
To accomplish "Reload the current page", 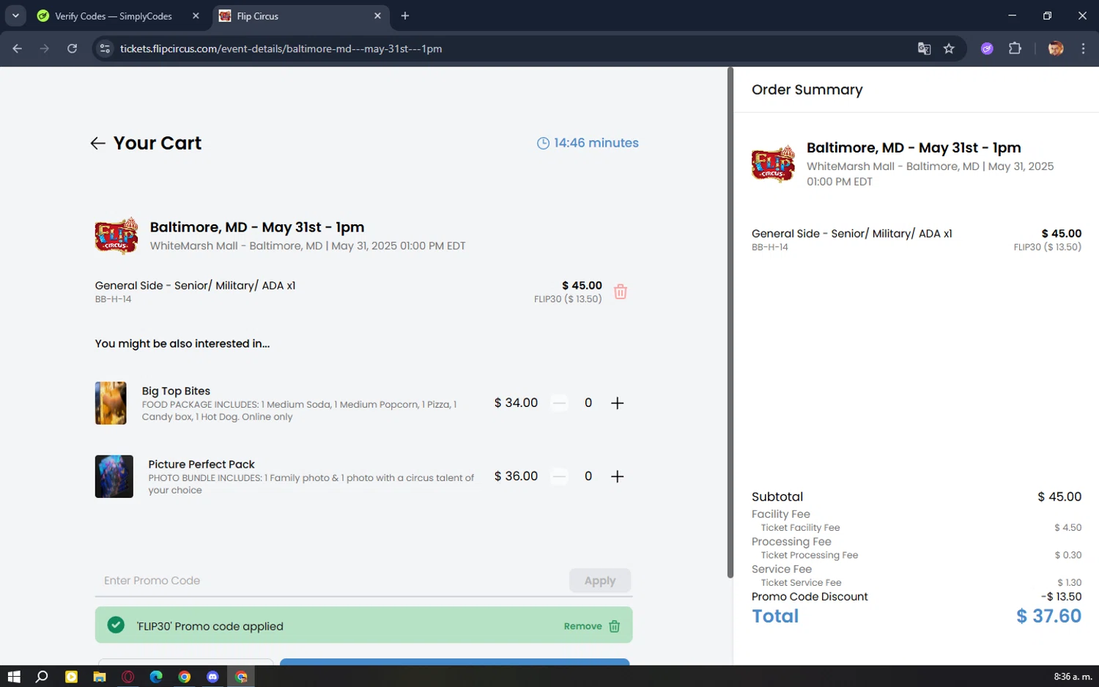I will coord(72,48).
